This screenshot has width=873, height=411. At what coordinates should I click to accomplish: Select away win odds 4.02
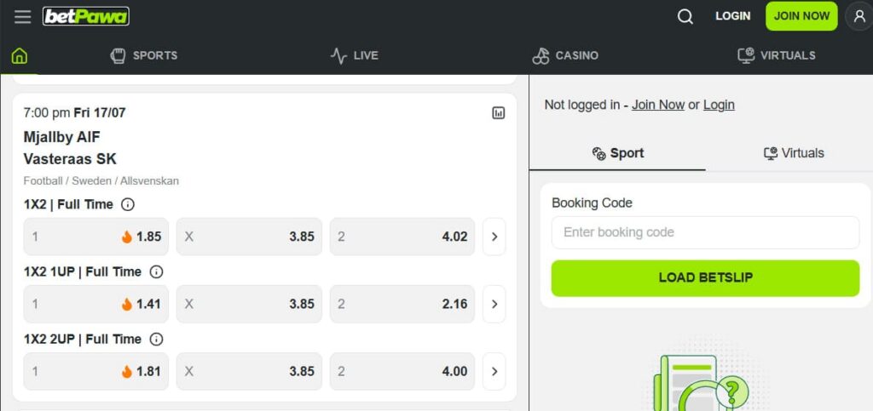[x=402, y=237]
